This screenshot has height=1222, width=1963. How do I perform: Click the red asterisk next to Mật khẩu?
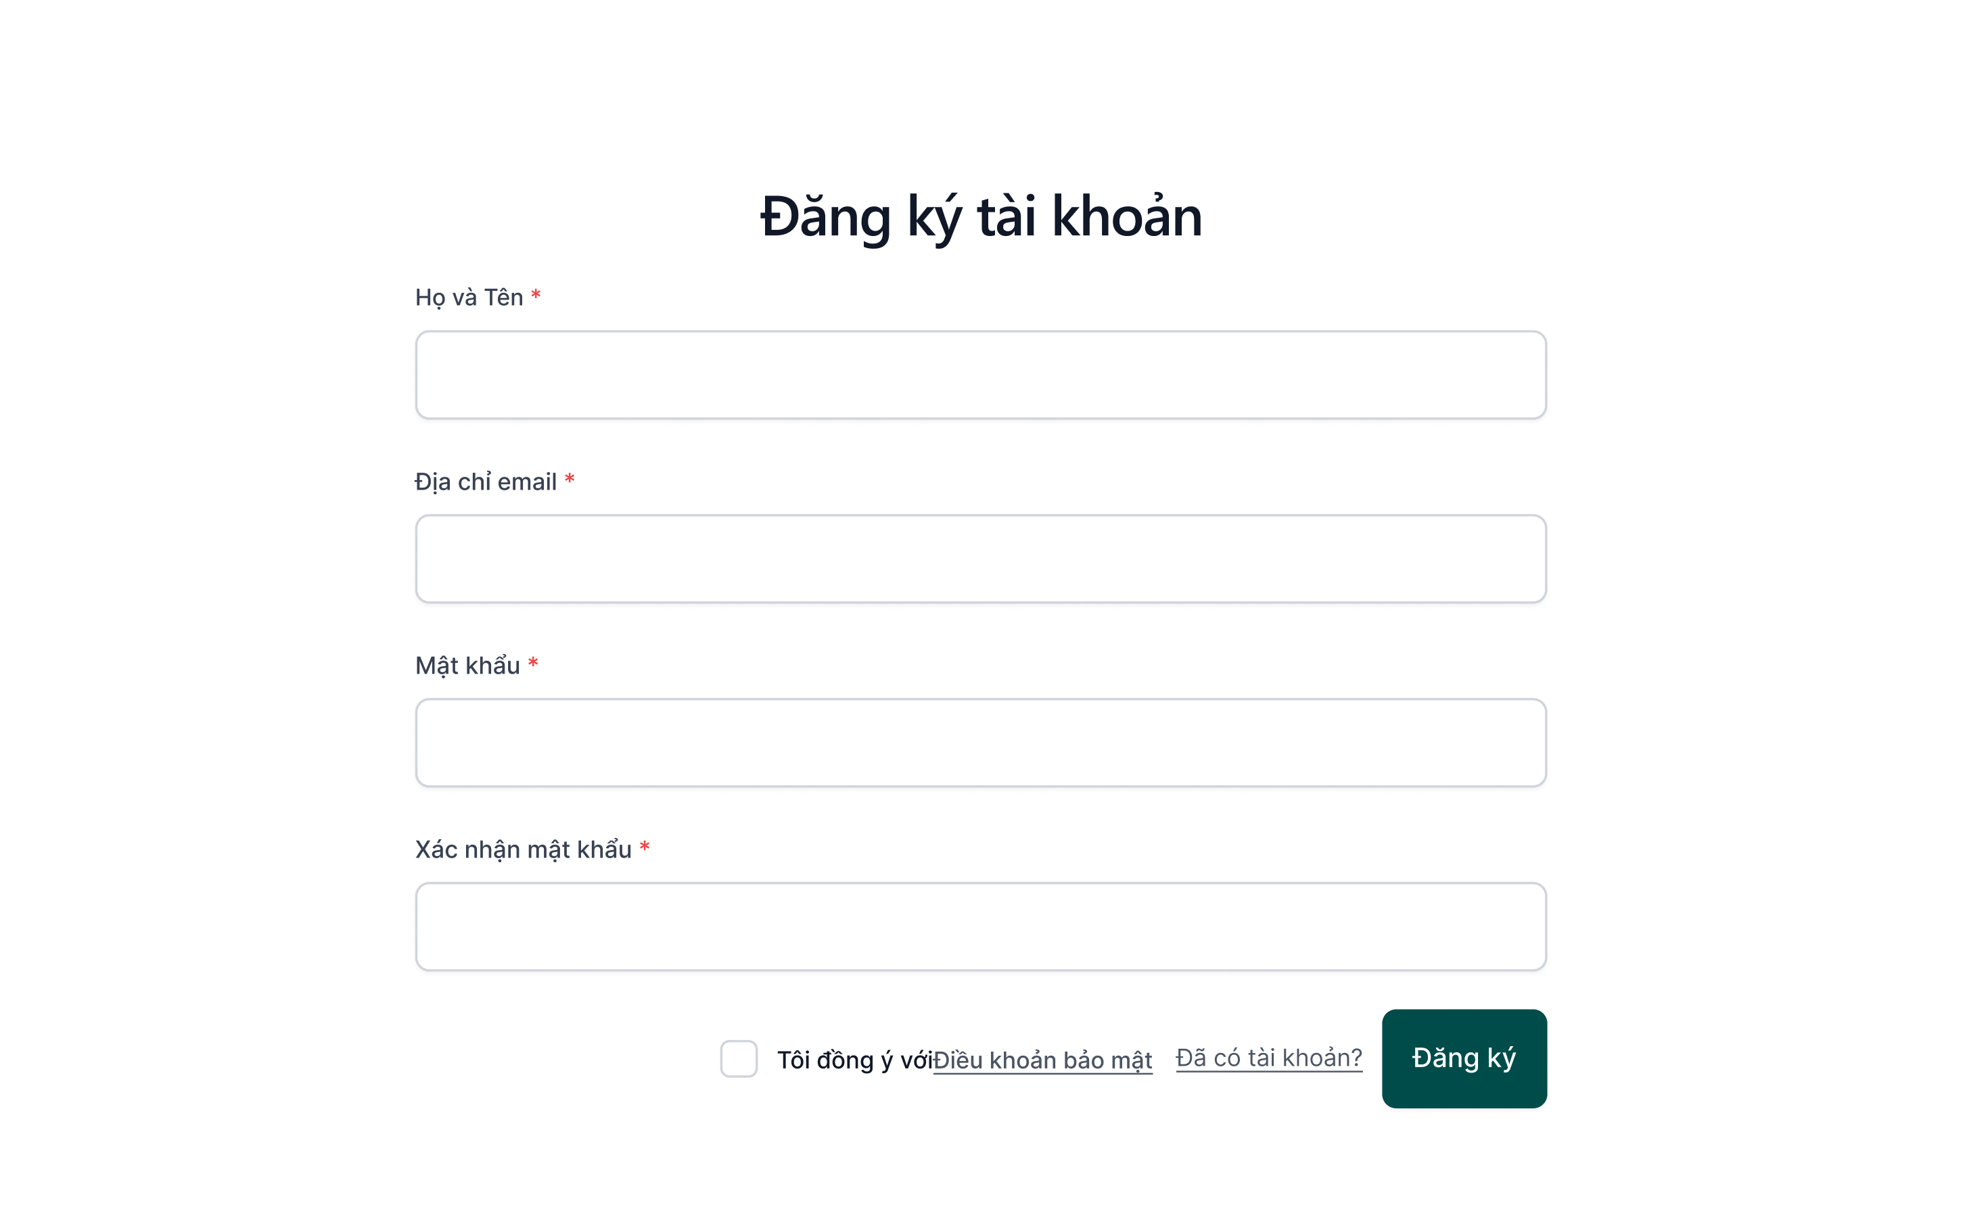pyautogui.click(x=534, y=663)
